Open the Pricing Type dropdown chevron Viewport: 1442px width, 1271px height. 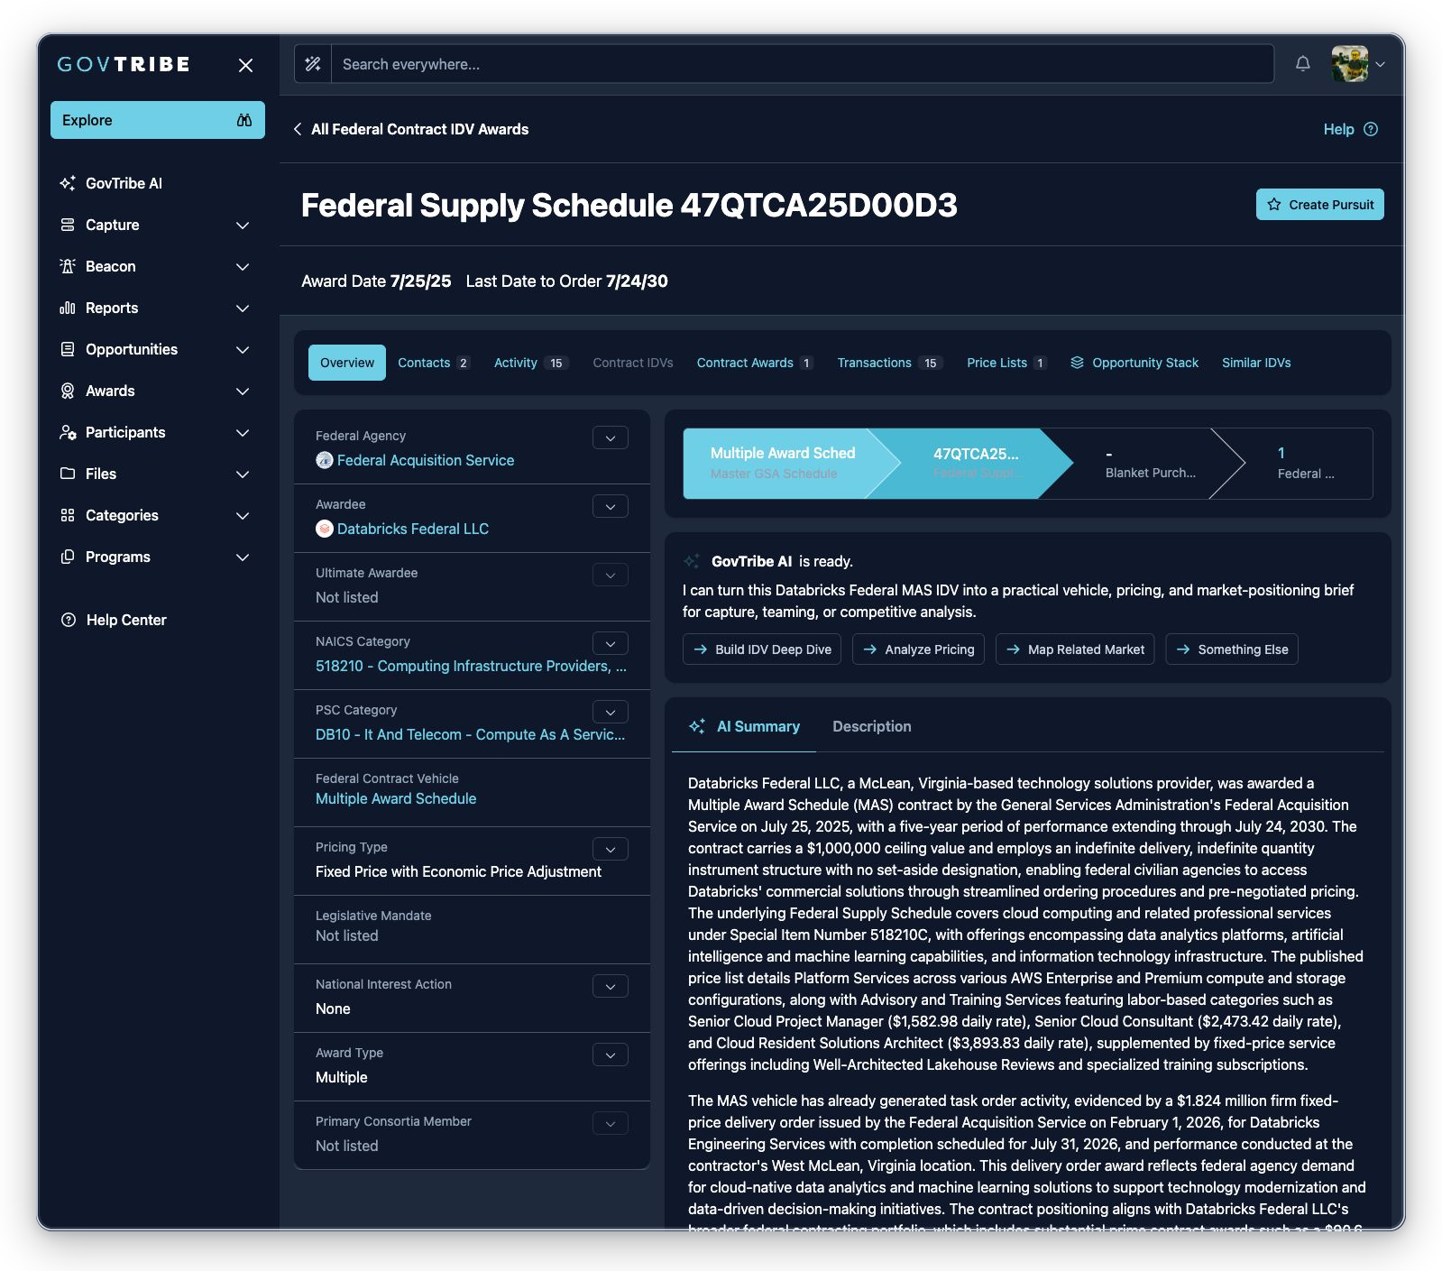[611, 849]
